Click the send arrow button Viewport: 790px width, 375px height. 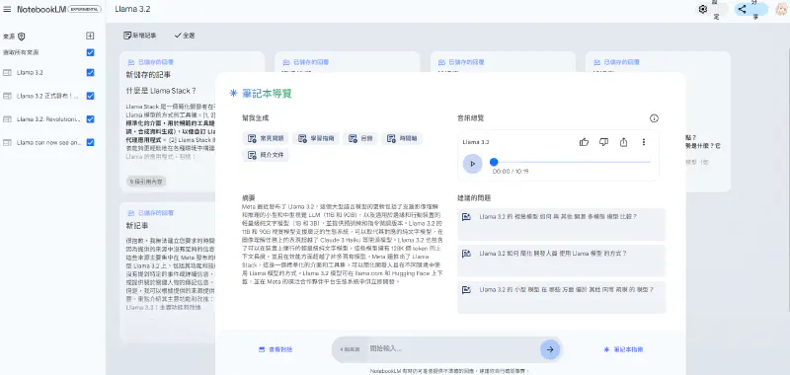[x=550, y=349]
